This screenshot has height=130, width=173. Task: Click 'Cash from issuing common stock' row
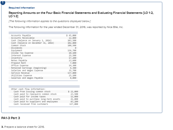44,92
